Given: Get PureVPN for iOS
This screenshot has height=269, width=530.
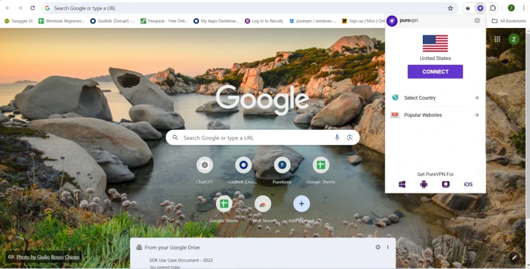Looking at the screenshot, I should 468,184.
